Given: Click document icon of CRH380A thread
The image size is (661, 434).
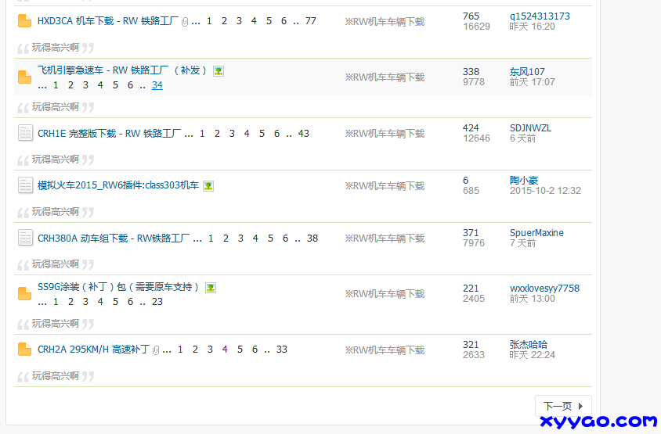Looking at the screenshot, I should [x=25, y=238].
